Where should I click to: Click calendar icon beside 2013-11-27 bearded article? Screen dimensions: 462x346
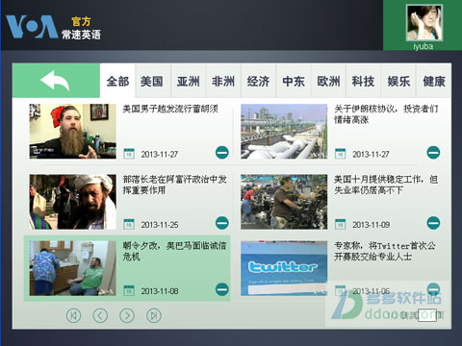click(x=129, y=154)
